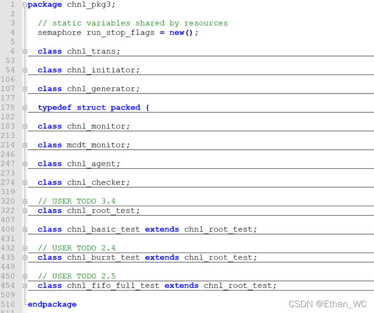Expand the class chnl_checker fold
The width and height of the screenshot is (374, 313).
(x=25, y=183)
